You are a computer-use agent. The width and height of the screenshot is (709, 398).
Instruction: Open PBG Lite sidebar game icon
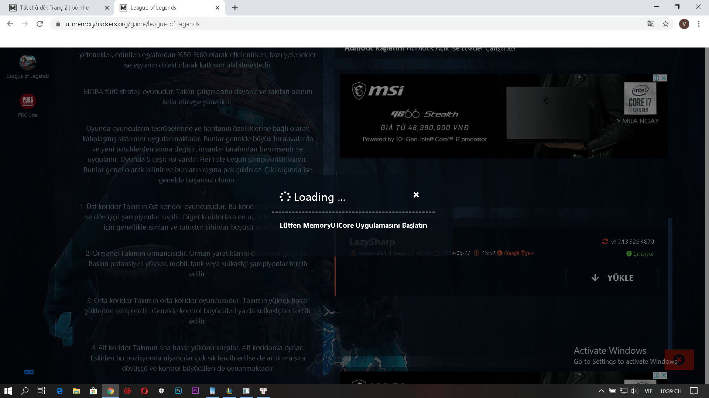coord(28,101)
